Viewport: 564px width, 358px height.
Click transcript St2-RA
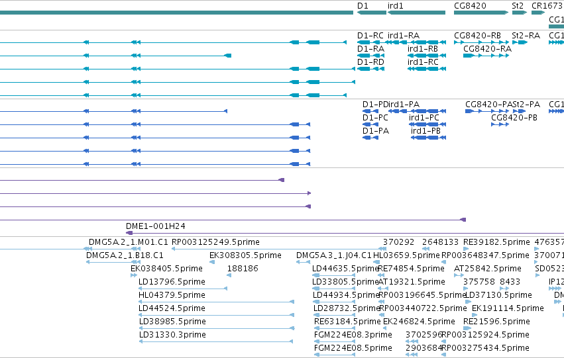(520, 42)
